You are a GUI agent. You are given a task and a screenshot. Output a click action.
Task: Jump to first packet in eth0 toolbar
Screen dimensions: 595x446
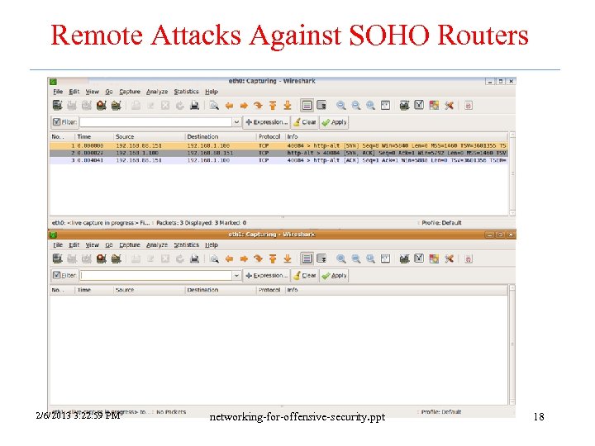tap(273, 106)
